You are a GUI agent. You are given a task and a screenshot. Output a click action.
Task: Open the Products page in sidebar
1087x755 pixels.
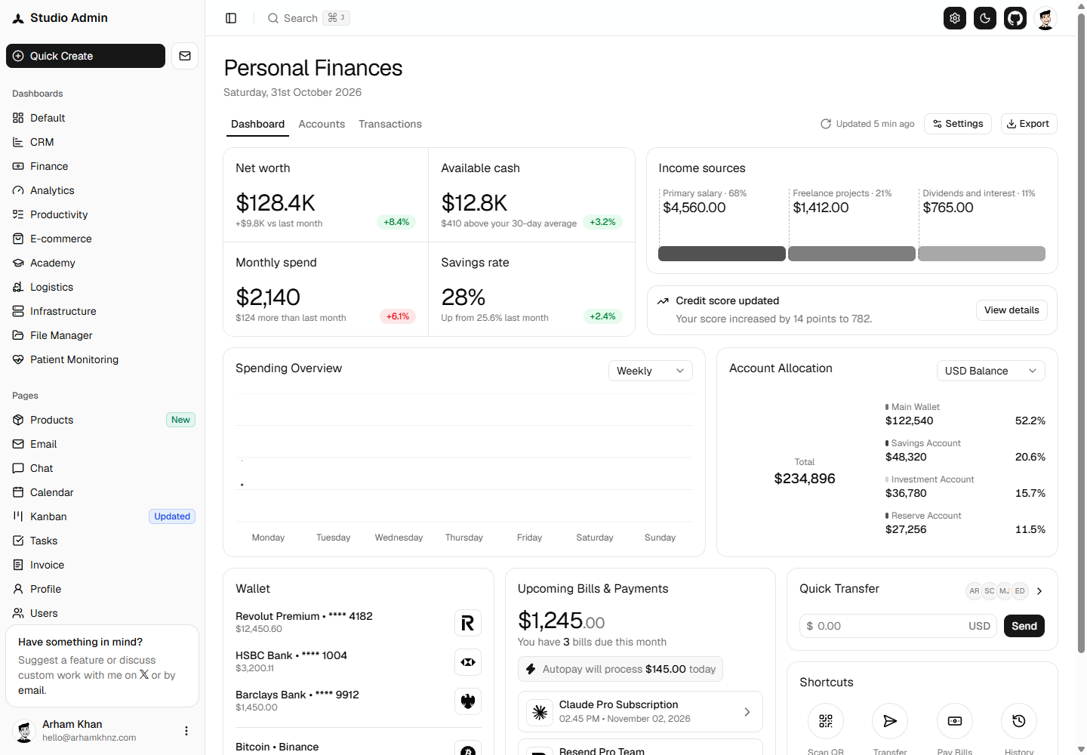click(x=102, y=420)
